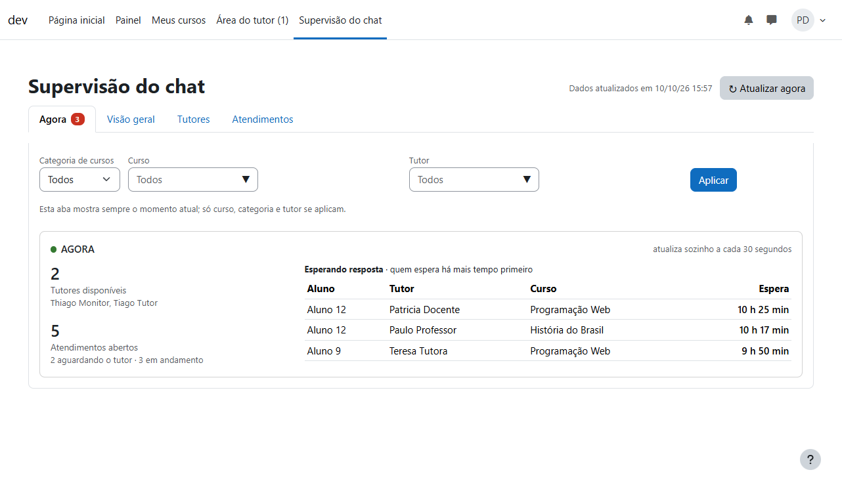The height and width of the screenshot is (491, 842).
Task: Click the dev site logo
Action: click(x=18, y=20)
